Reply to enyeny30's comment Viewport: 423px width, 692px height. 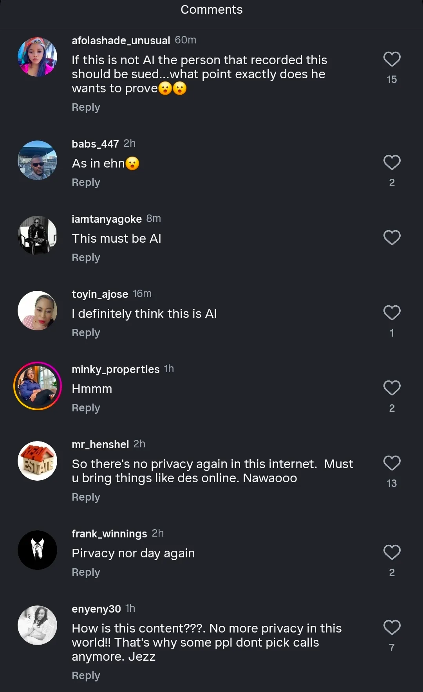pyautogui.click(x=86, y=676)
